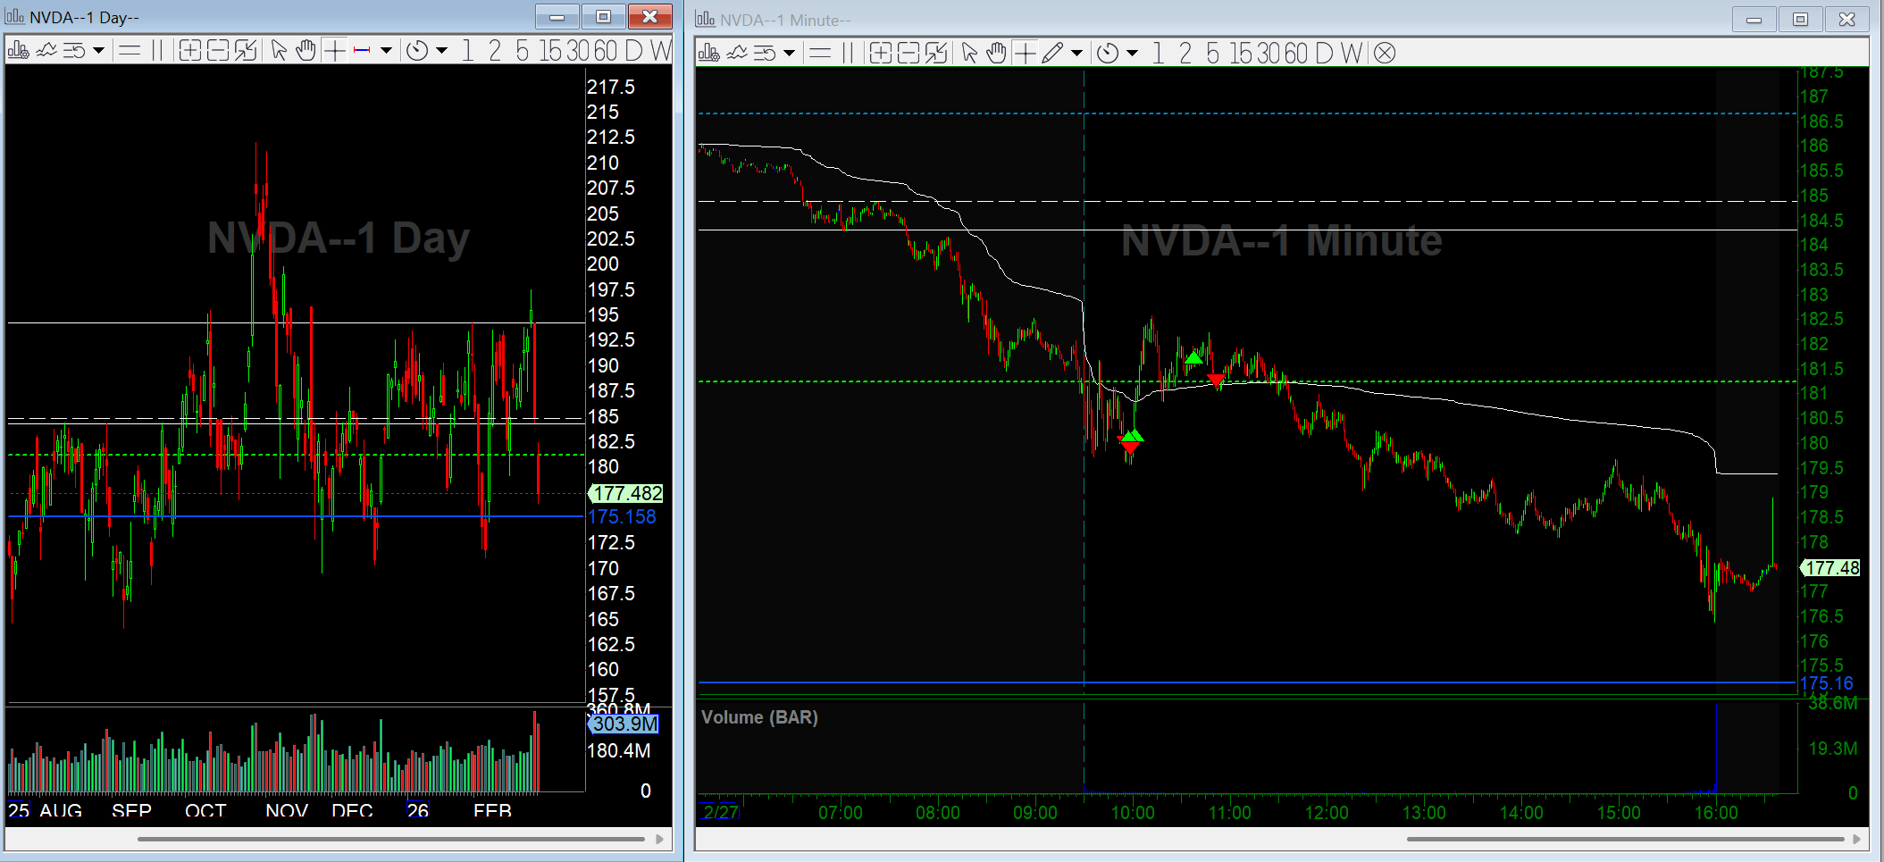Fit NVDA Day chart to window
This screenshot has height=862, width=1884.
pyautogui.click(x=246, y=51)
